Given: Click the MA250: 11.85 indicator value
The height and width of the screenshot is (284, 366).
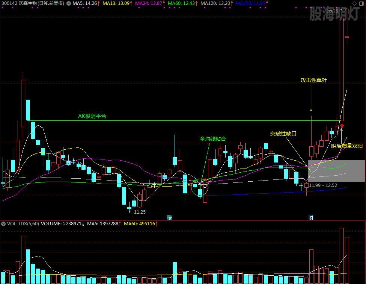Looking at the screenshot, I should point(250,3).
